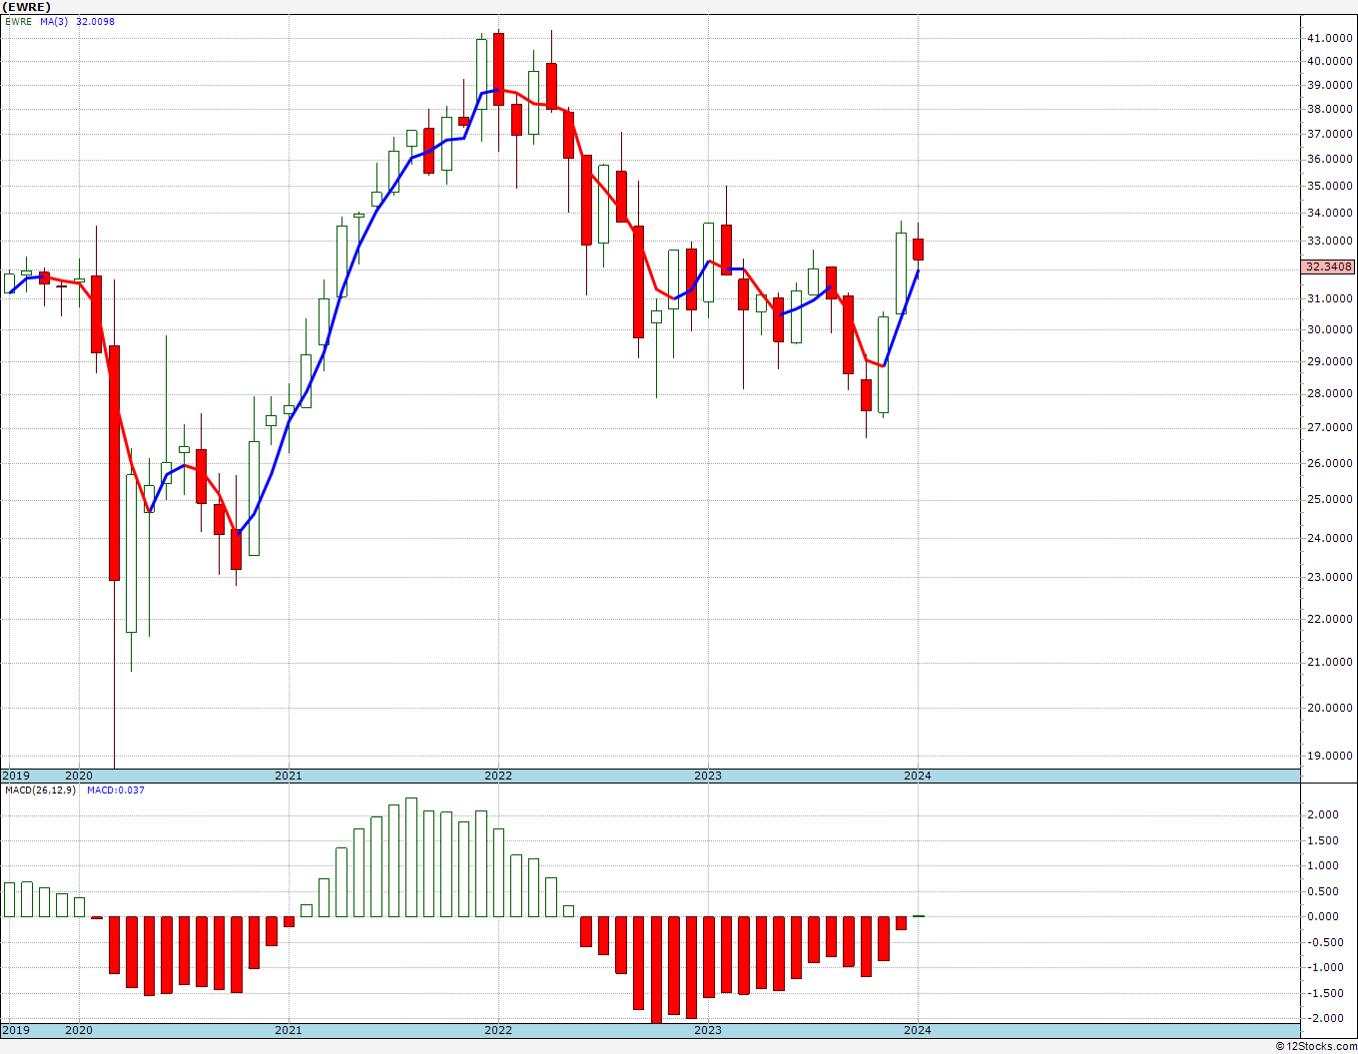This screenshot has height=1054, width=1358.
Task: Click 2021 on the price chart time axis
Action: tap(288, 776)
